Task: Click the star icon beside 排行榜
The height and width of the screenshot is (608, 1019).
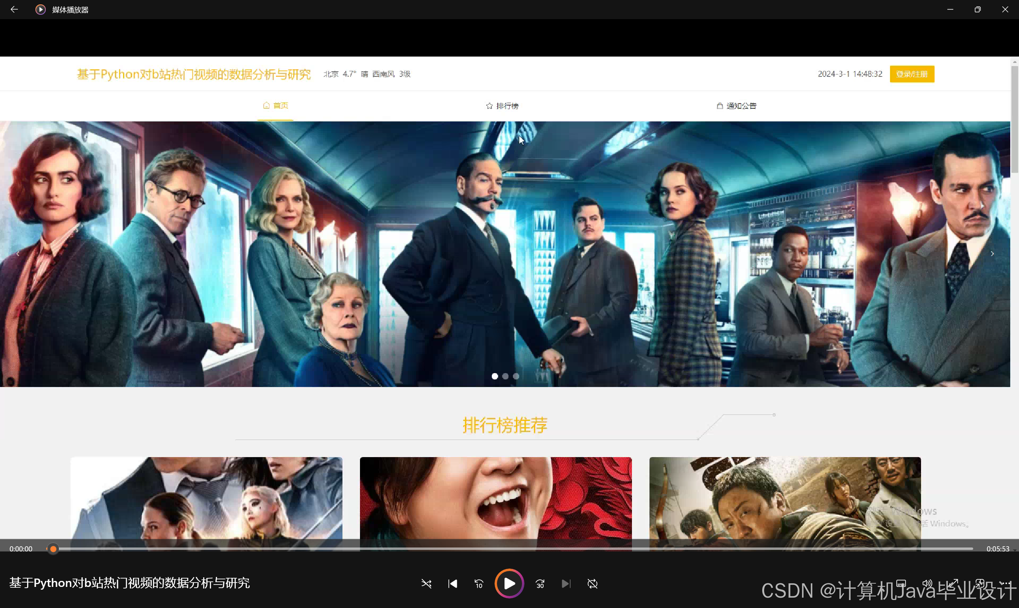Action: coord(489,106)
